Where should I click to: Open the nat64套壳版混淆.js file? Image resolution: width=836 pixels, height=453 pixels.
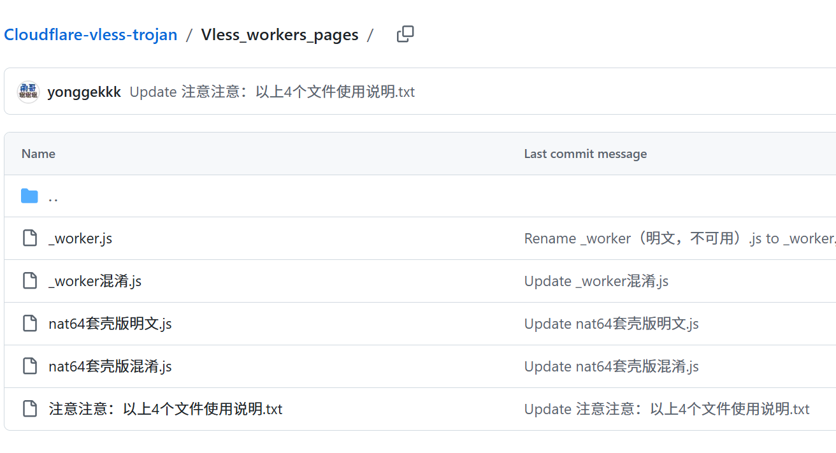pos(110,366)
